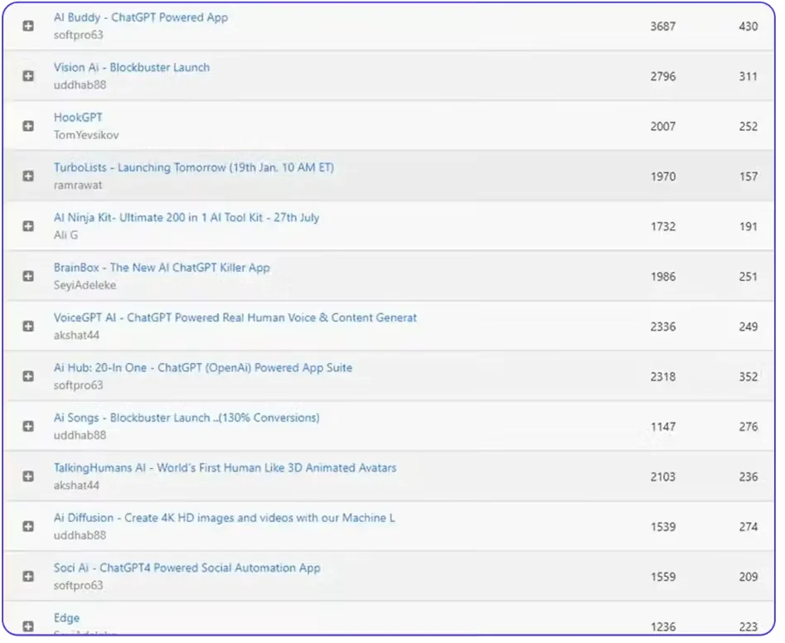Expand the Vision Ai row plus icon
Image resolution: width=785 pixels, height=643 pixels.
pos(28,76)
